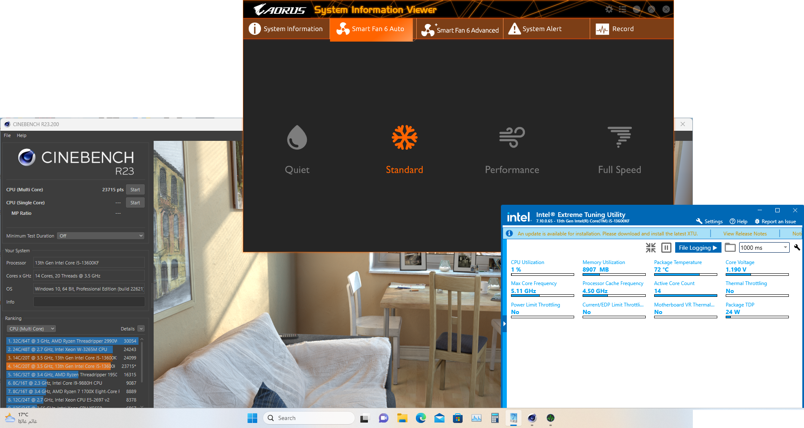Open the Smart Fan 6 Advanced tab
This screenshot has width=804, height=428.
(460, 29)
